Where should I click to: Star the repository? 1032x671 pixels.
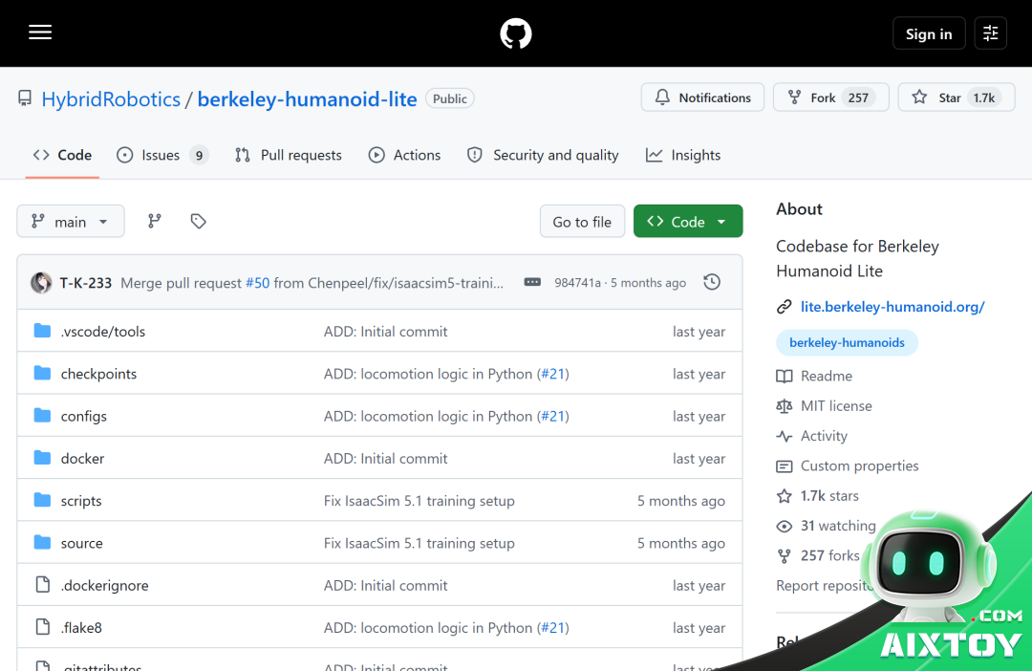coord(957,97)
